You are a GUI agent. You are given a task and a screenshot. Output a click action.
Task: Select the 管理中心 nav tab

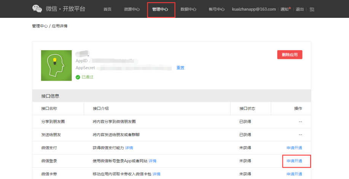click(x=160, y=10)
